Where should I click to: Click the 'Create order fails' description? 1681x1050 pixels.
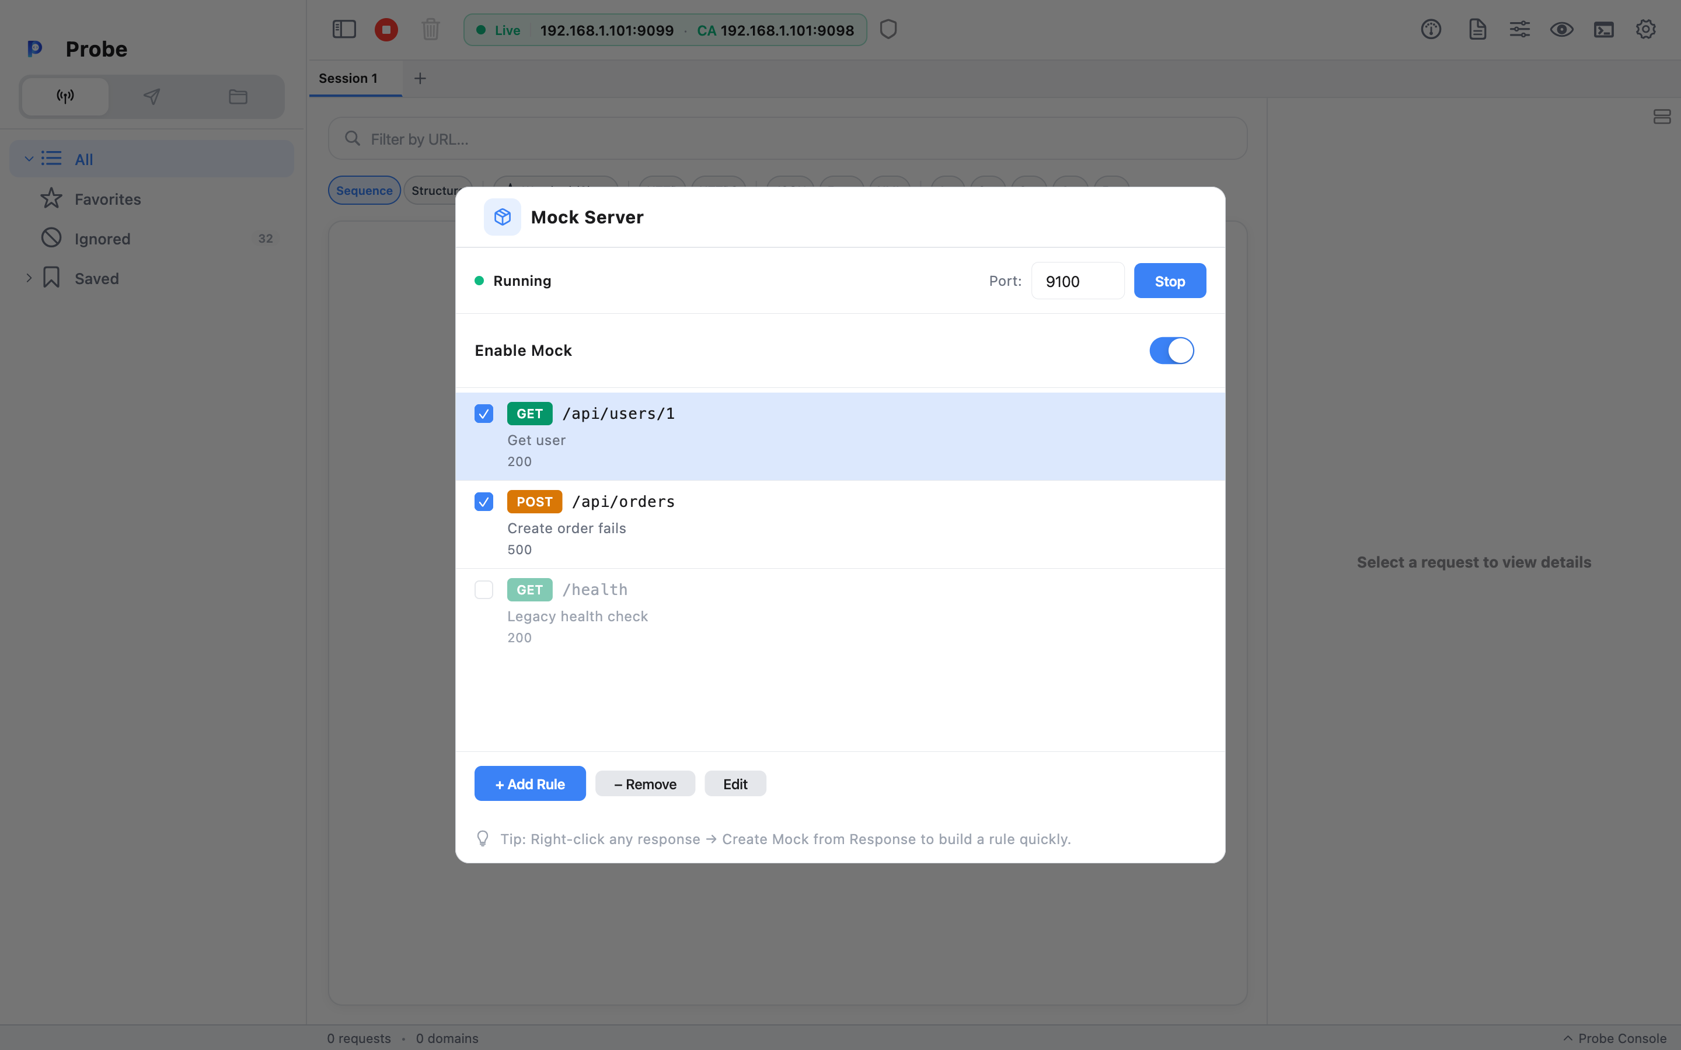pyautogui.click(x=566, y=528)
